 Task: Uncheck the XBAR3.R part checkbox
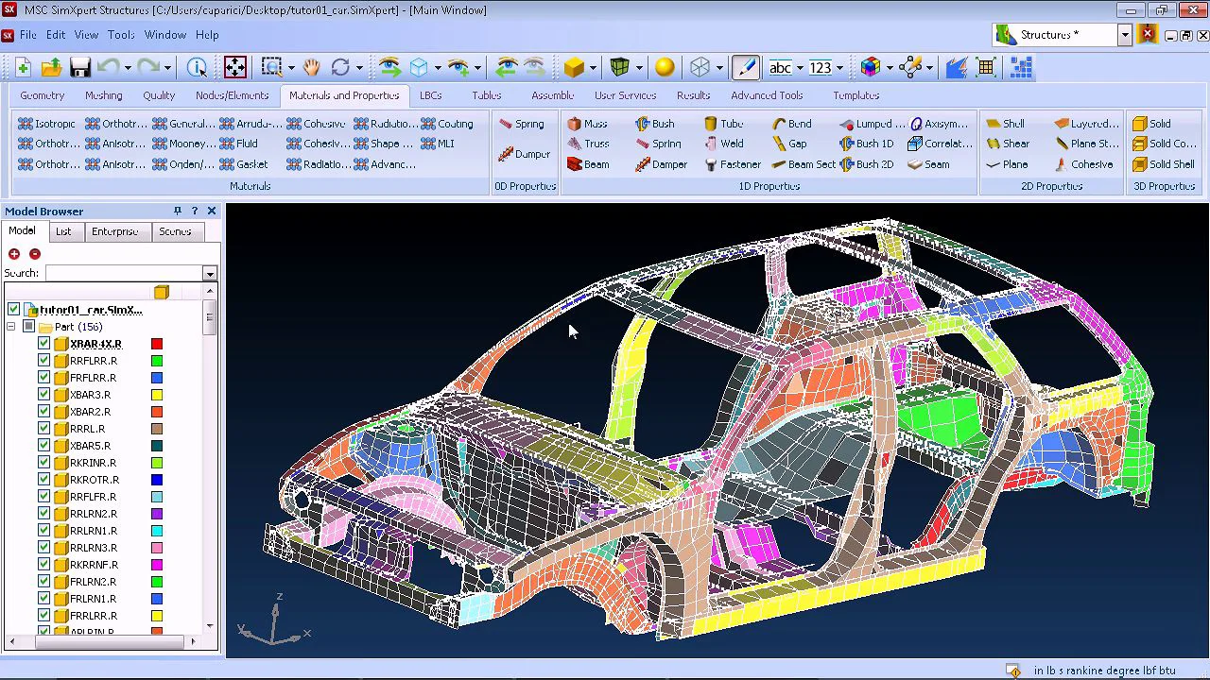coord(43,395)
